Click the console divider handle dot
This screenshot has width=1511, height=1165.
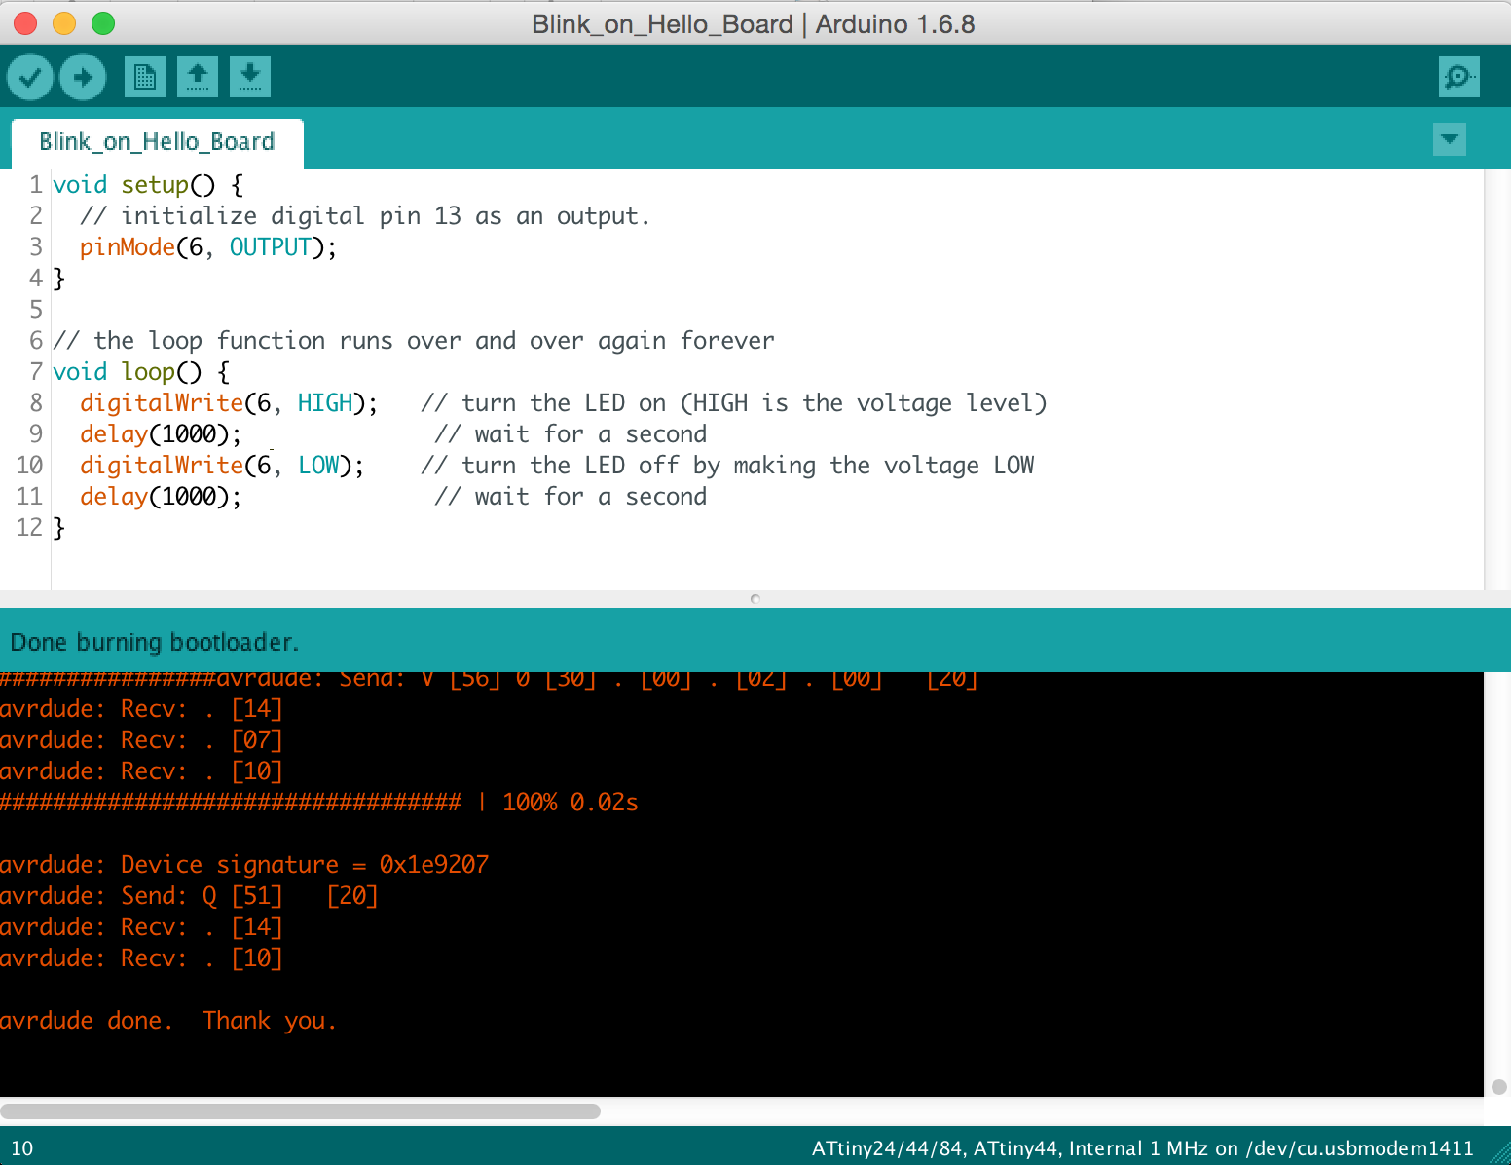click(x=755, y=599)
